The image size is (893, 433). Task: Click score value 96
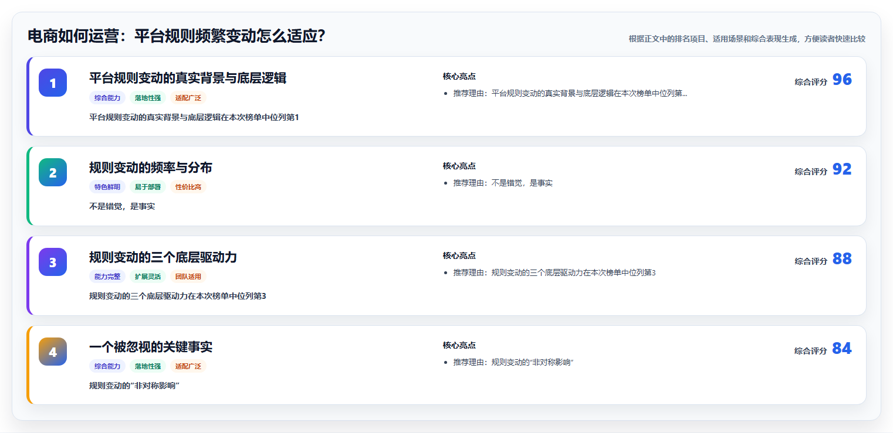coord(842,80)
